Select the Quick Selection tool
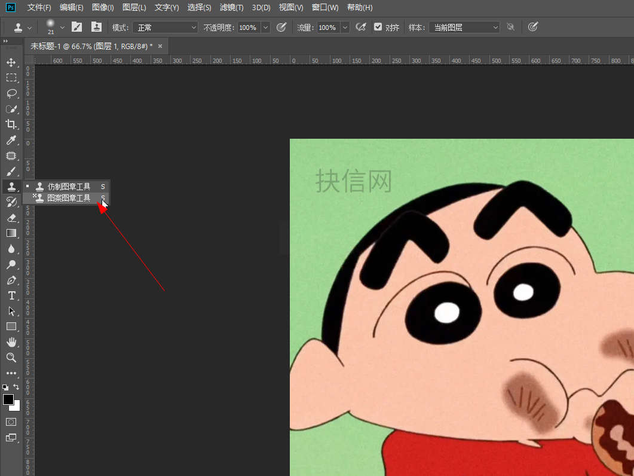The height and width of the screenshot is (476, 634). coord(11,109)
